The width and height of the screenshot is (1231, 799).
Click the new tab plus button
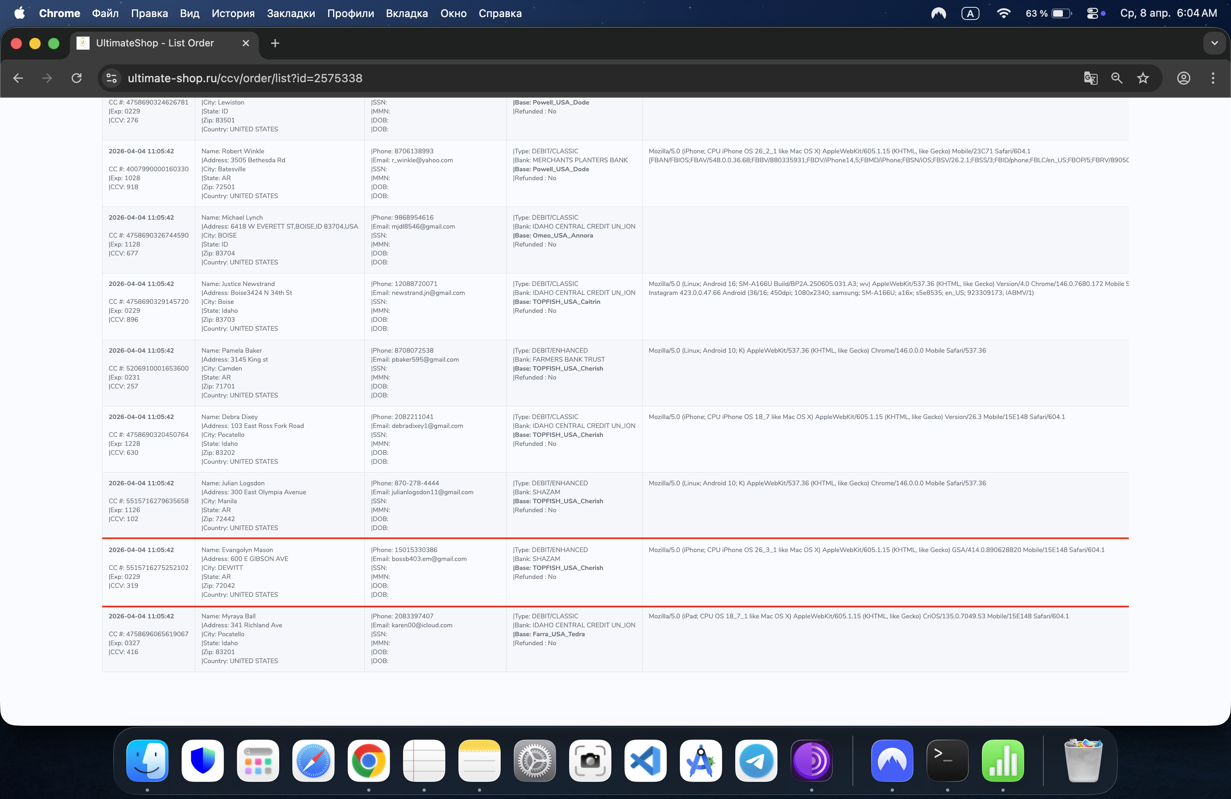(x=275, y=44)
